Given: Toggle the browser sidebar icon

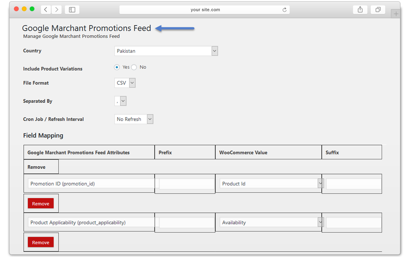Looking at the screenshot, I should [72, 10].
